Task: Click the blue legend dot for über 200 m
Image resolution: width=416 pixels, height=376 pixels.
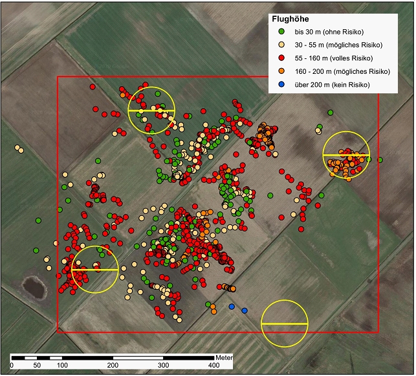Action: pyautogui.click(x=281, y=84)
